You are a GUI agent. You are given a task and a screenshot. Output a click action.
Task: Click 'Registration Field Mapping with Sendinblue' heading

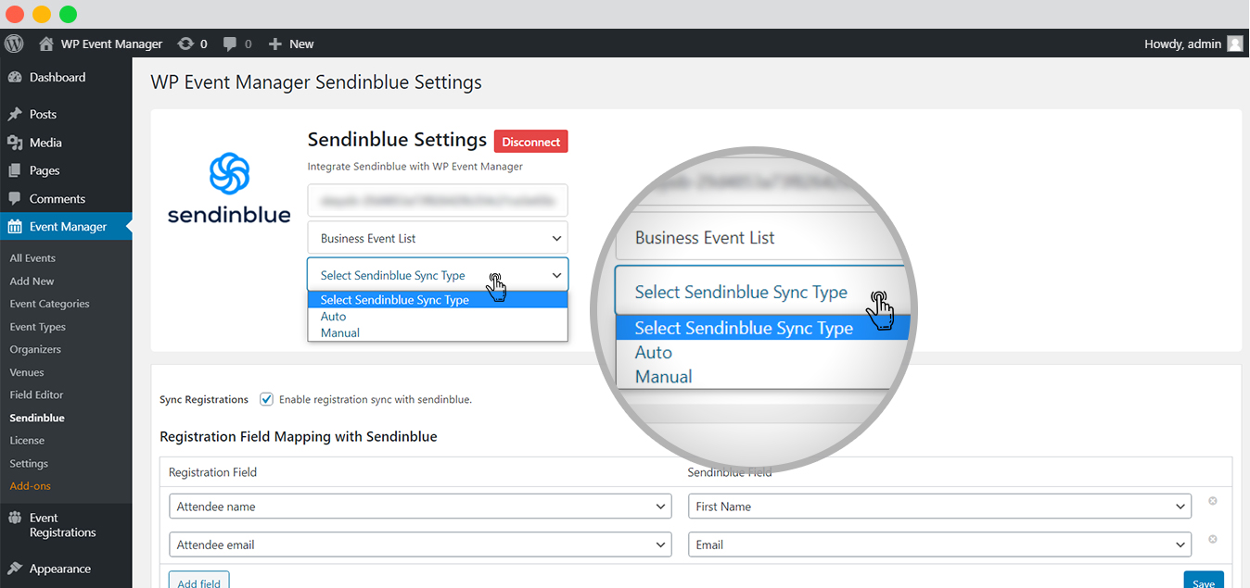299,436
